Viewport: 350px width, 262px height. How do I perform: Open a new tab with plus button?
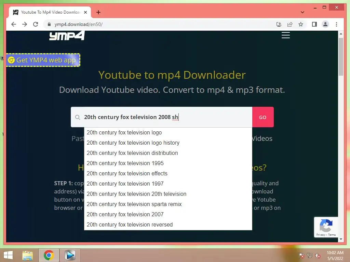(98, 12)
